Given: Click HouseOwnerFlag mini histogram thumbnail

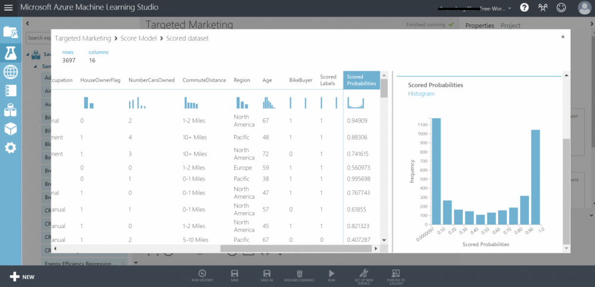Looking at the screenshot, I should pos(89,103).
